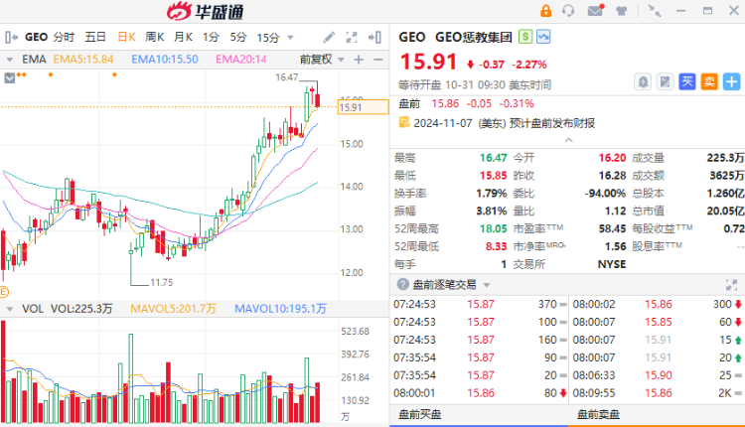Screen dimensions: 745x427
Task: Click the orange 卖 sell button
Action: tap(709, 82)
